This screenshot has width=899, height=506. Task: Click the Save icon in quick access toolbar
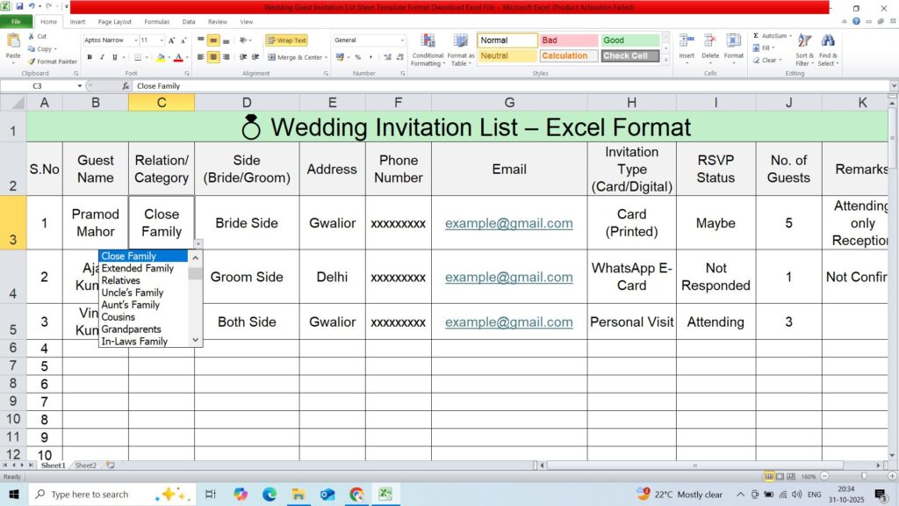click(18, 7)
